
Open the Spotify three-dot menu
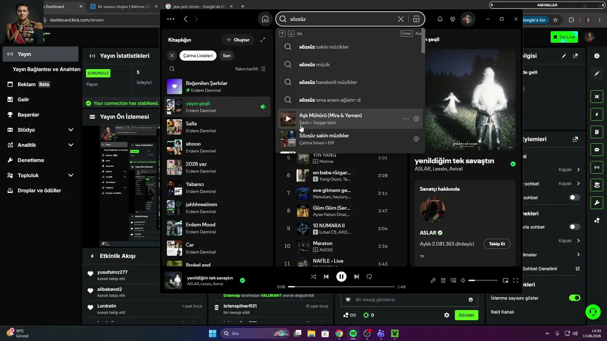pyautogui.click(x=171, y=19)
